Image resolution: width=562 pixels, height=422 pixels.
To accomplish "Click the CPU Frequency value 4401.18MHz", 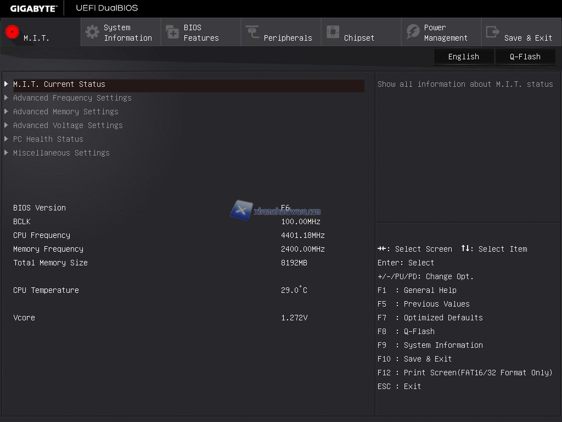I will coord(302,235).
